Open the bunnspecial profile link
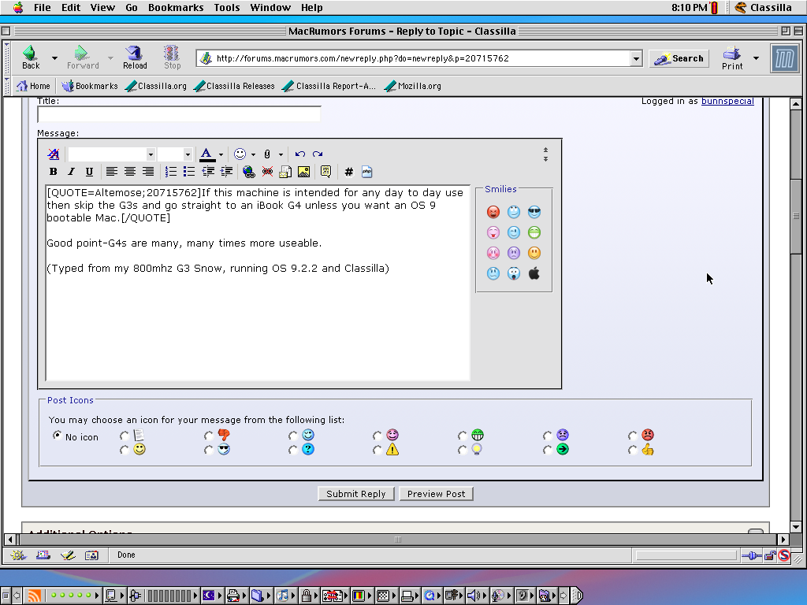The width and height of the screenshot is (807, 605). click(727, 101)
